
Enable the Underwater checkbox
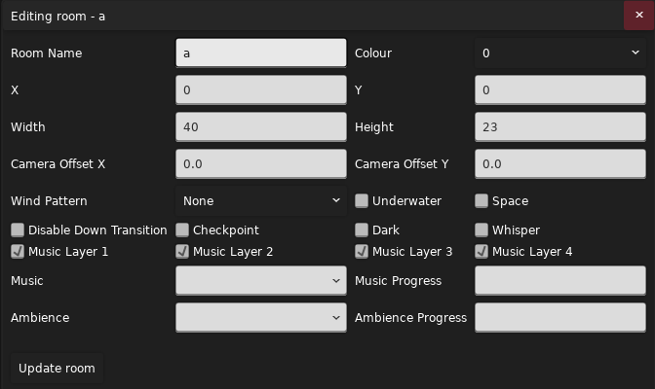coord(362,201)
